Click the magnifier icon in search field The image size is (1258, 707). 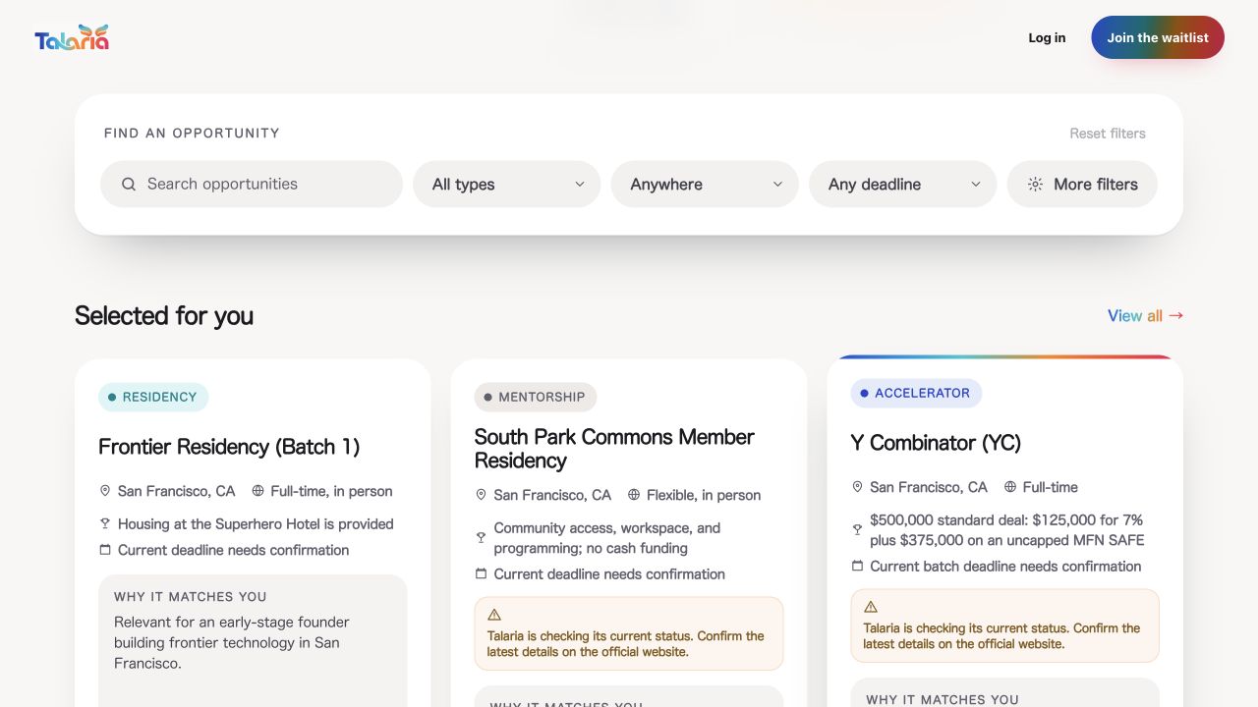click(x=129, y=185)
